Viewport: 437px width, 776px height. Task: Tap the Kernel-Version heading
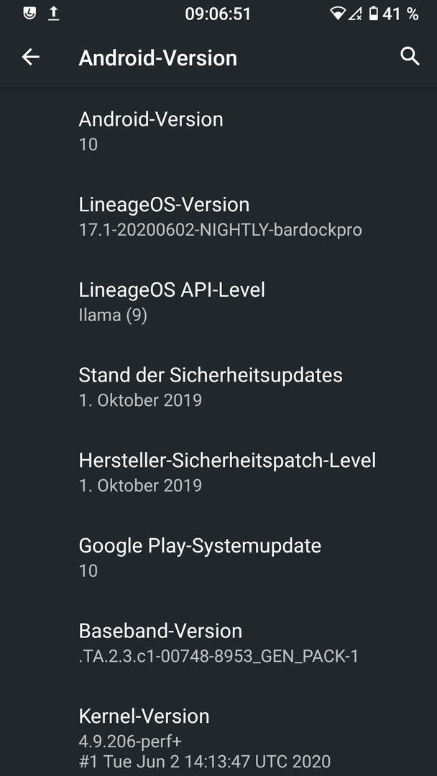coord(144,716)
